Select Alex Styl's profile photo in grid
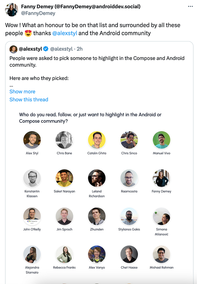 32,140
